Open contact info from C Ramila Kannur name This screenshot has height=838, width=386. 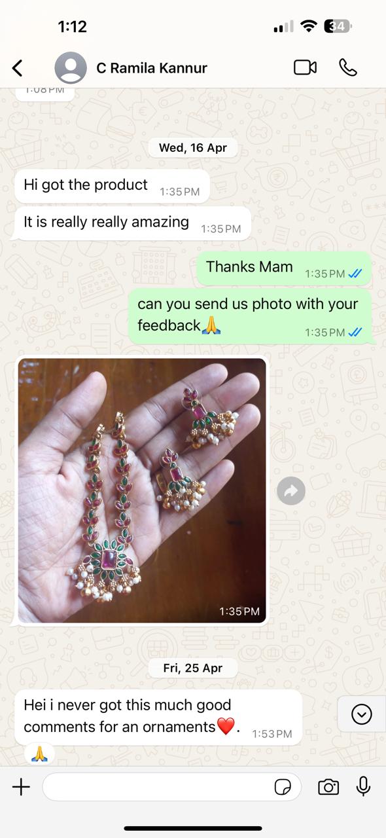152,67
